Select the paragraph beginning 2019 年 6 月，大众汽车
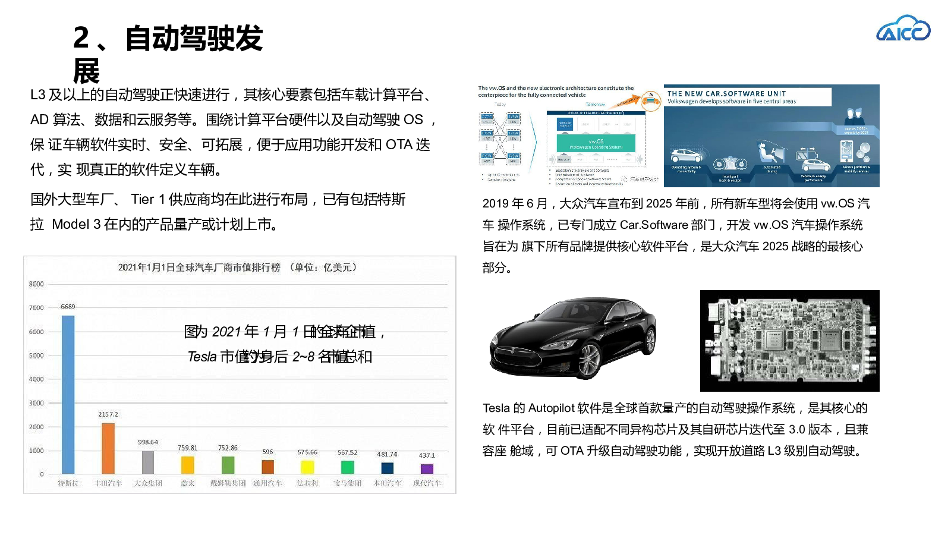The height and width of the screenshot is (535, 951). tap(676, 235)
